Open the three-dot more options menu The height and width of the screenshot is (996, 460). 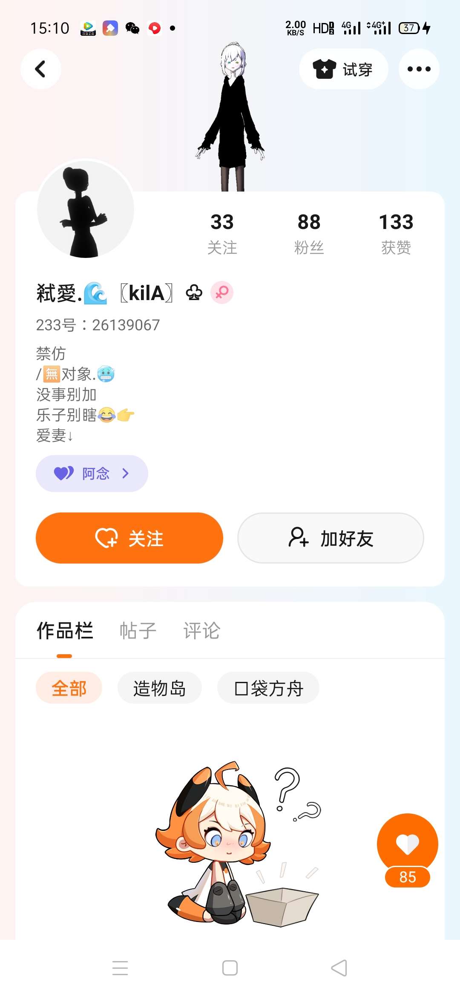tap(419, 69)
